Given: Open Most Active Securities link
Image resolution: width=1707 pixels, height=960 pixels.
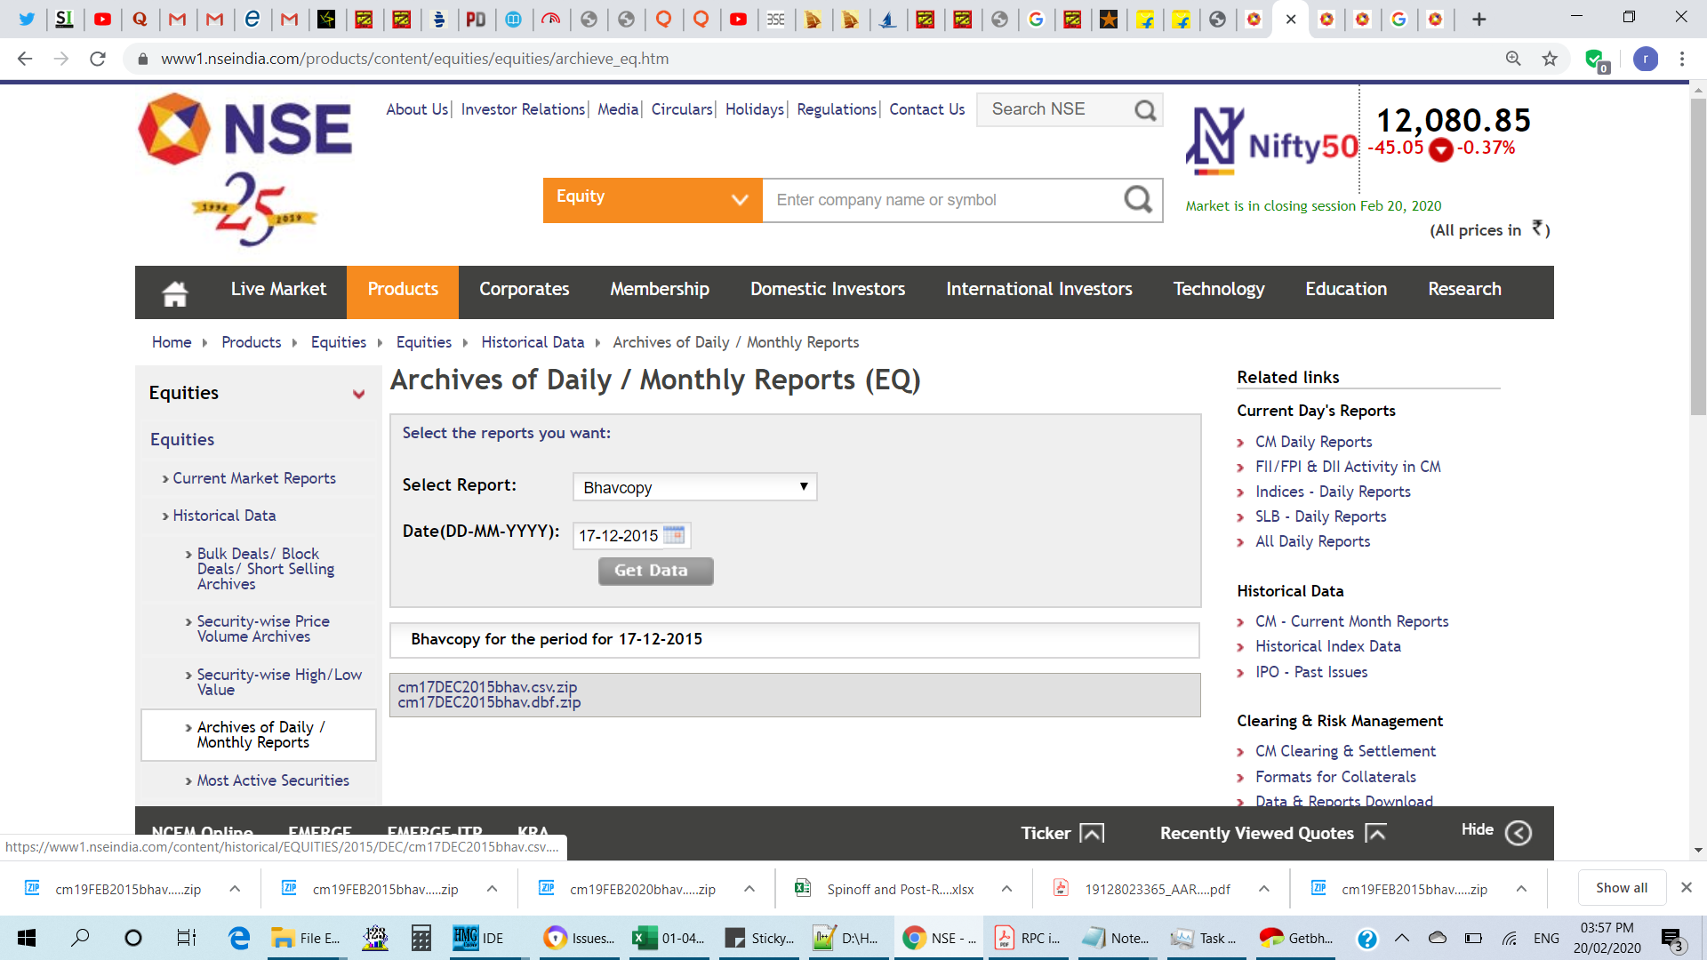Looking at the screenshot, I should (273, 780).
